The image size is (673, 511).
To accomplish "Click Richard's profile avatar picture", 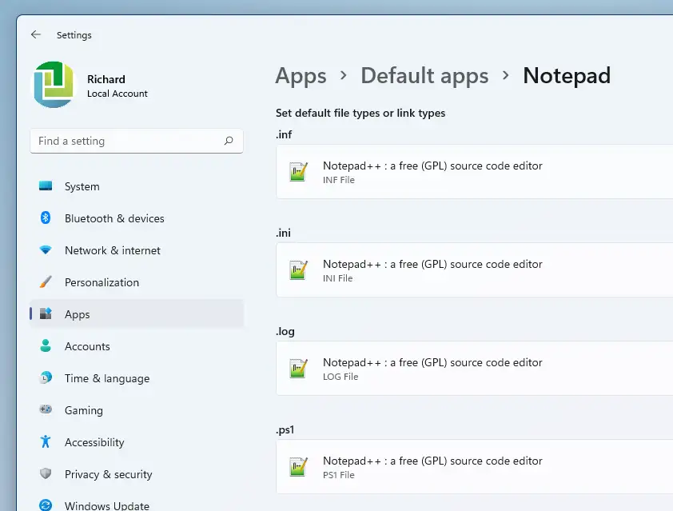I will (x=54, y=85).
